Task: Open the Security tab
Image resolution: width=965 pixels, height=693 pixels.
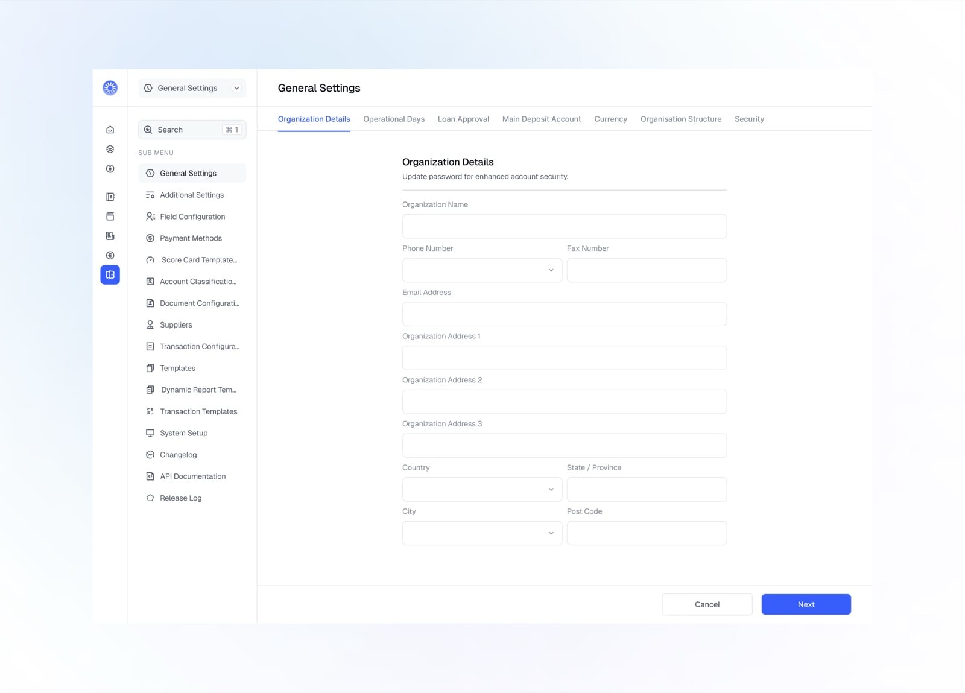Action: (x=749, y=119)
